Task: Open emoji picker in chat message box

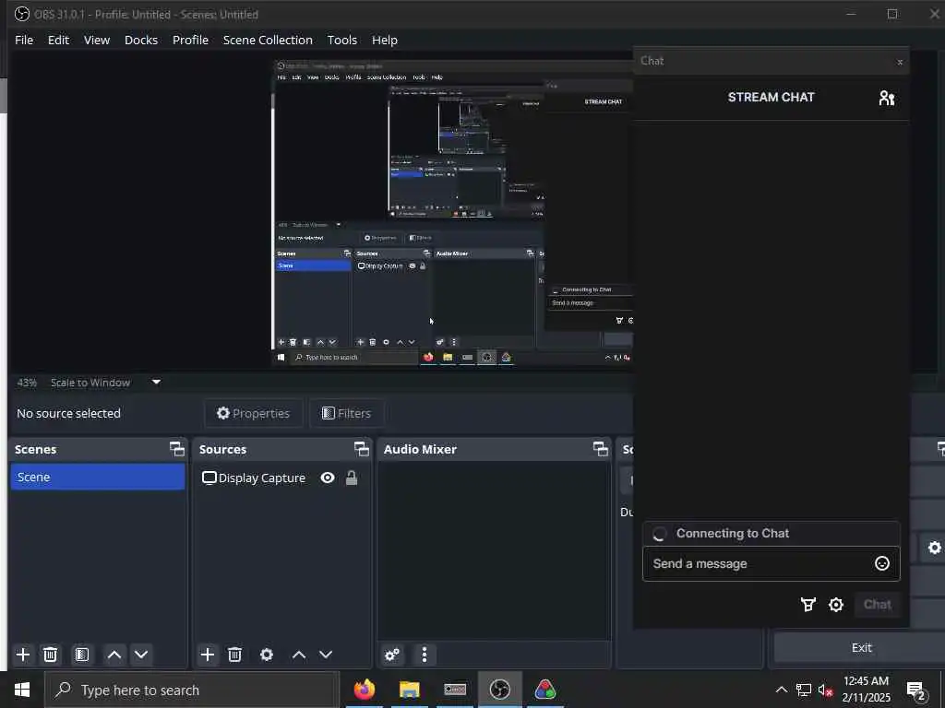Action: [x=881, y=563]
